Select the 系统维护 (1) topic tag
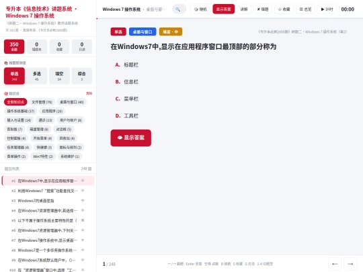Image resolution: width=363 pixels, height=272 pixels. click(x=70, y=156)
